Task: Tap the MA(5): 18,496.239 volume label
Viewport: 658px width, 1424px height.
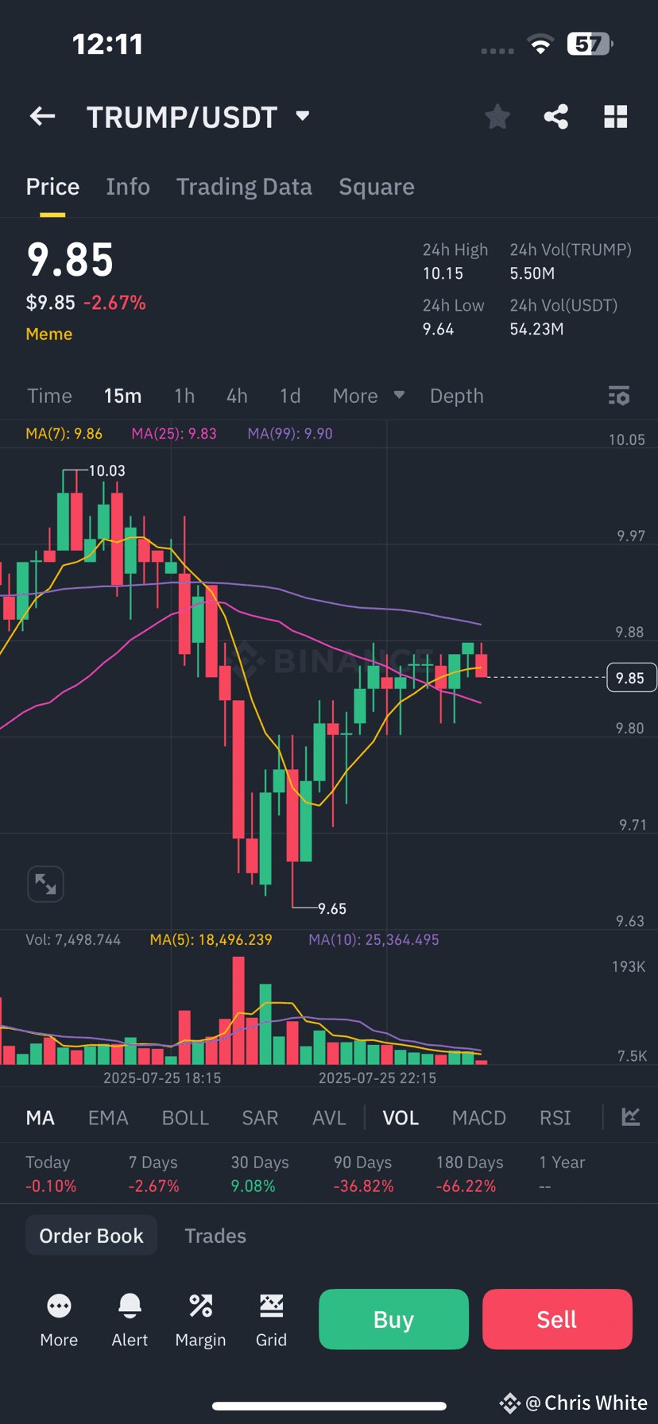Action: pyautogui.click(x=211, y=939)
